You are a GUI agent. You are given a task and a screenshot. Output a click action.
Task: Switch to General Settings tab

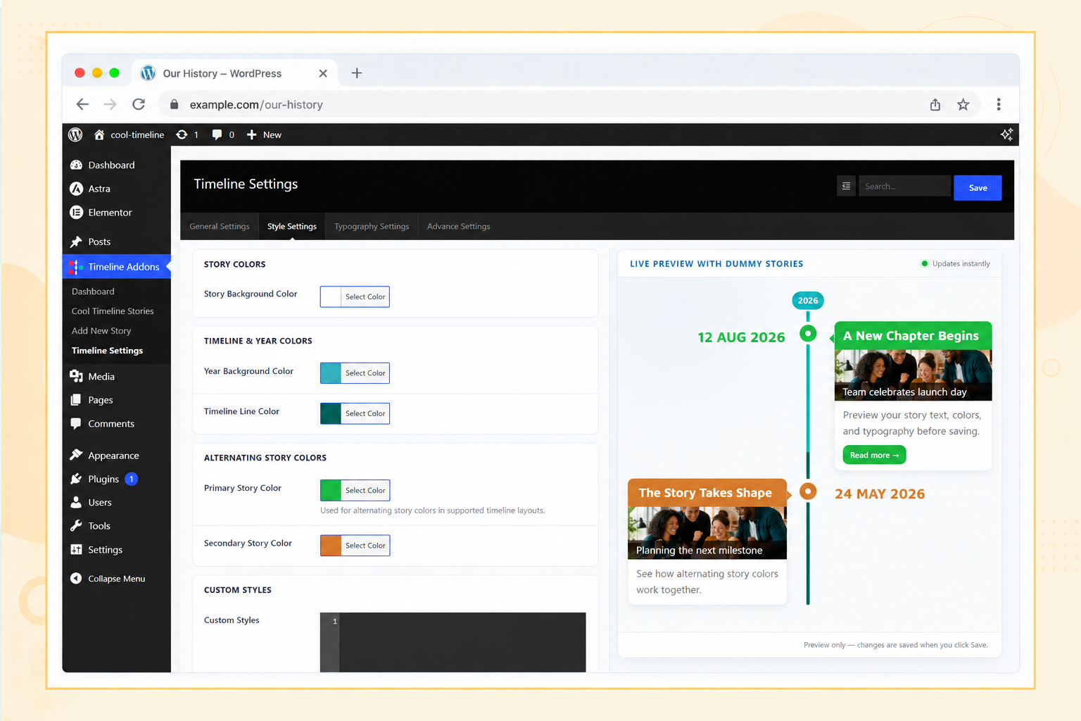pyautogui.click(x=220, y=227)
